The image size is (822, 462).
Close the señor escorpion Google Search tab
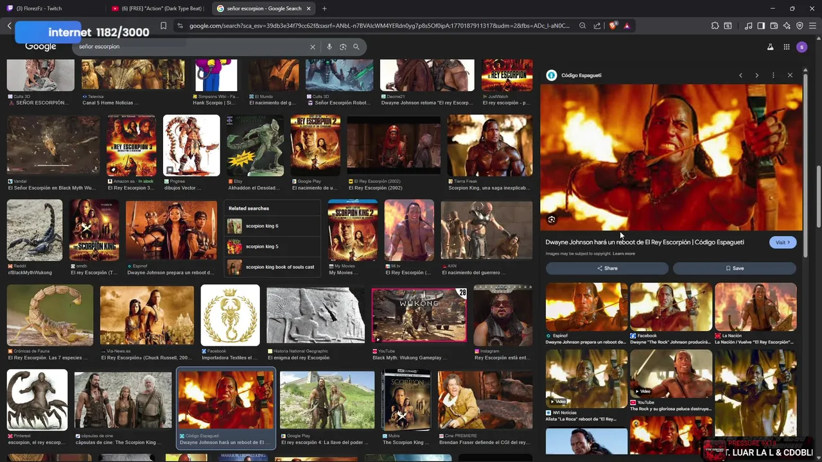click(309, 8)
